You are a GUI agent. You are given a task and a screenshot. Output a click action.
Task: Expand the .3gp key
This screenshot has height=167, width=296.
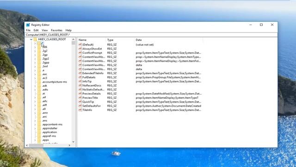pos(35,55)
